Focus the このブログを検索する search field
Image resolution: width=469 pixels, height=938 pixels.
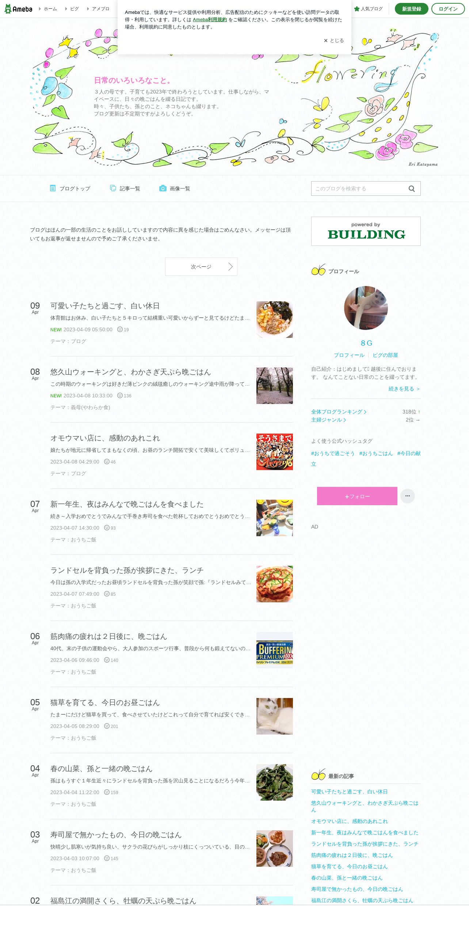point(359,188)
